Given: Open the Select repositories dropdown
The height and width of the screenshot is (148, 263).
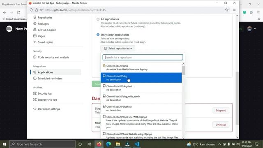Looking at the screenshot, I should pyautogui.click(x=118, y=49).
